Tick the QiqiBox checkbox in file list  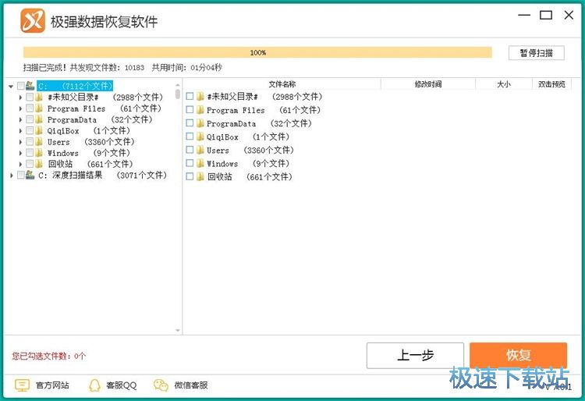coord(190,137)
